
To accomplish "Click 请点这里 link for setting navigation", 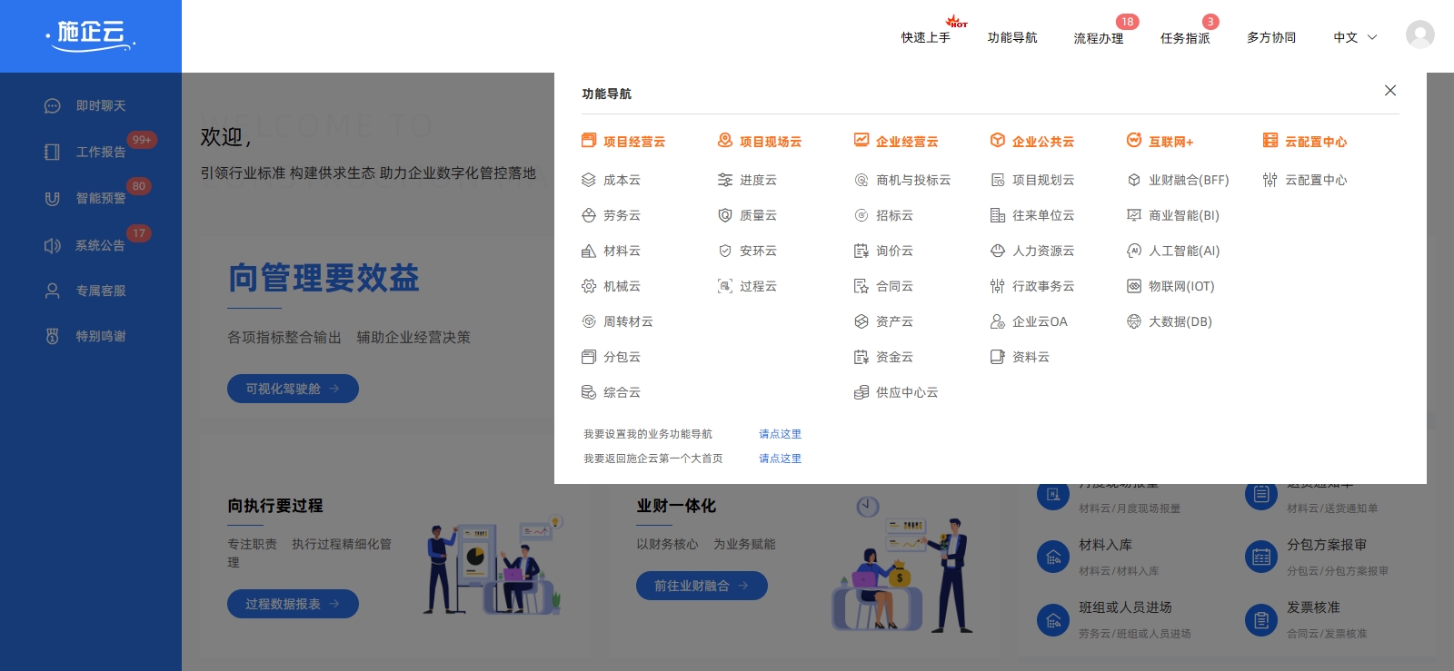I will click(780, 434).
